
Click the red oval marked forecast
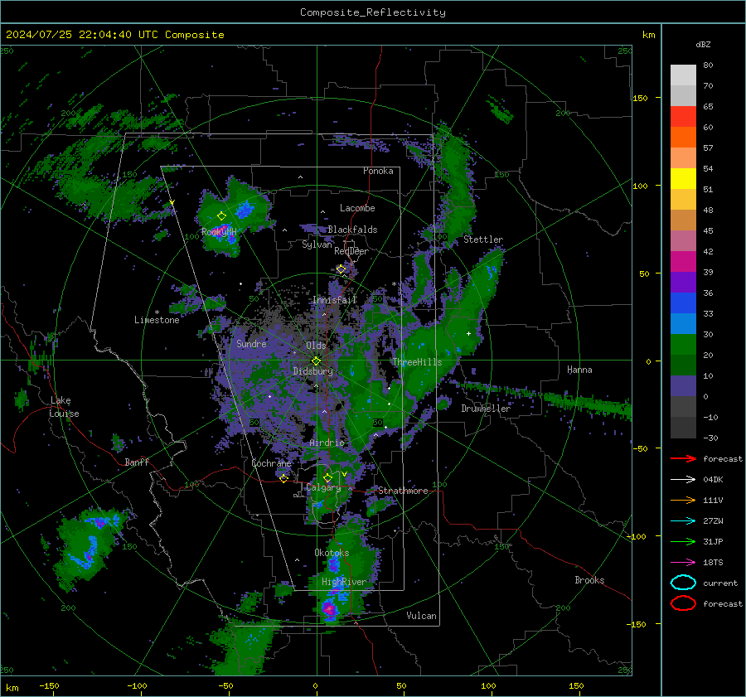coord(683,603)
